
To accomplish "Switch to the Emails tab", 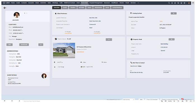I will pyautogui.click(x=65, y=8).
